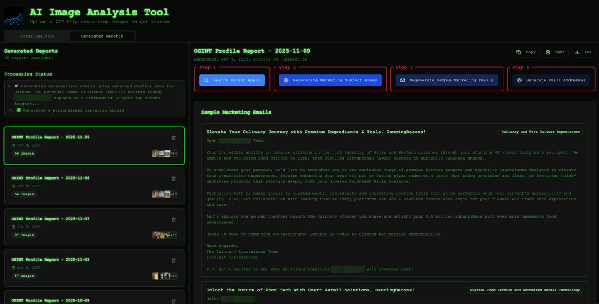Open image thumbnails of the 2025-11-09 report
Image resolution: width=599 pixels, height=304 pixels.
165,153
